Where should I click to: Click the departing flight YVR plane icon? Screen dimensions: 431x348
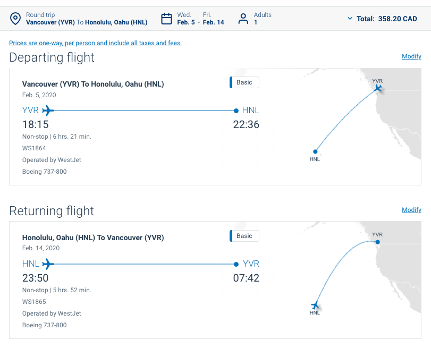click(48, 111)
